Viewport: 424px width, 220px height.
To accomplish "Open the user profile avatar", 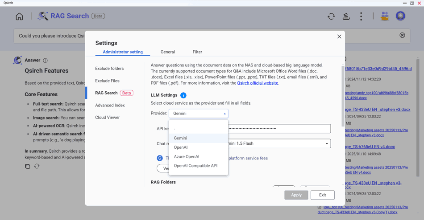I will [x=400, y=16].
